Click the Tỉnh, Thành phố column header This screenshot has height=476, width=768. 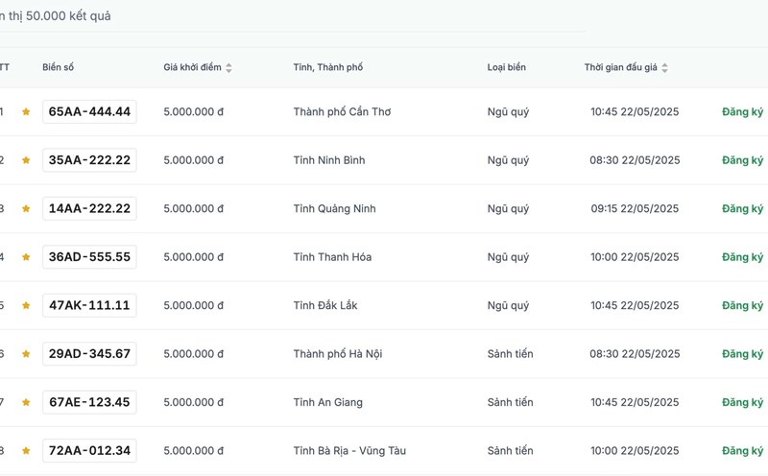tap(327, 68)
